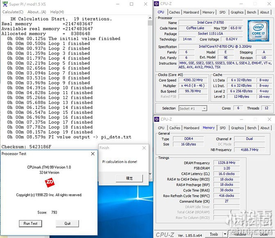The image size is (275, 238).
Task: Click the Core Voltage 0.624 V value
Action: [x=232, y=39]
